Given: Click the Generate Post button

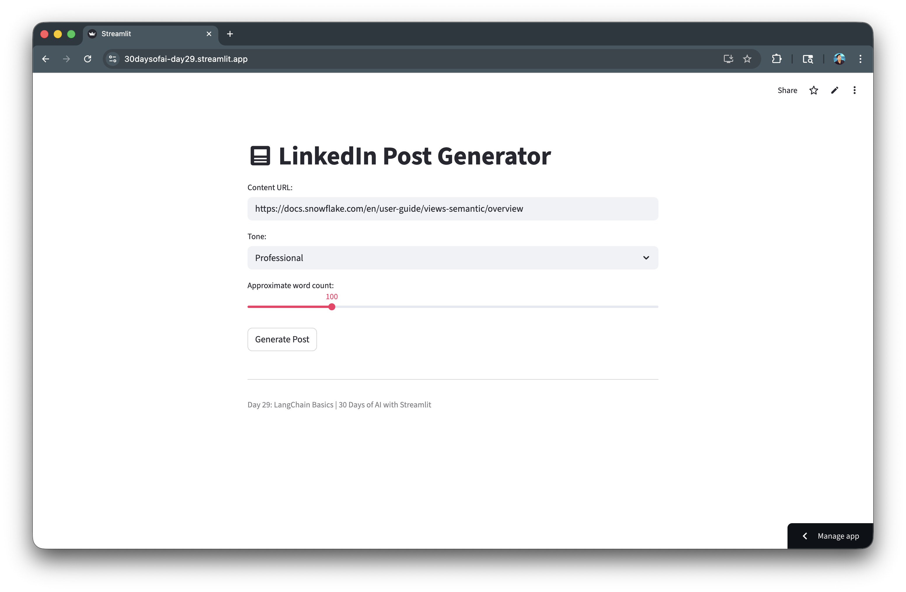Looking at the screenshot, I should pos(282,339).
